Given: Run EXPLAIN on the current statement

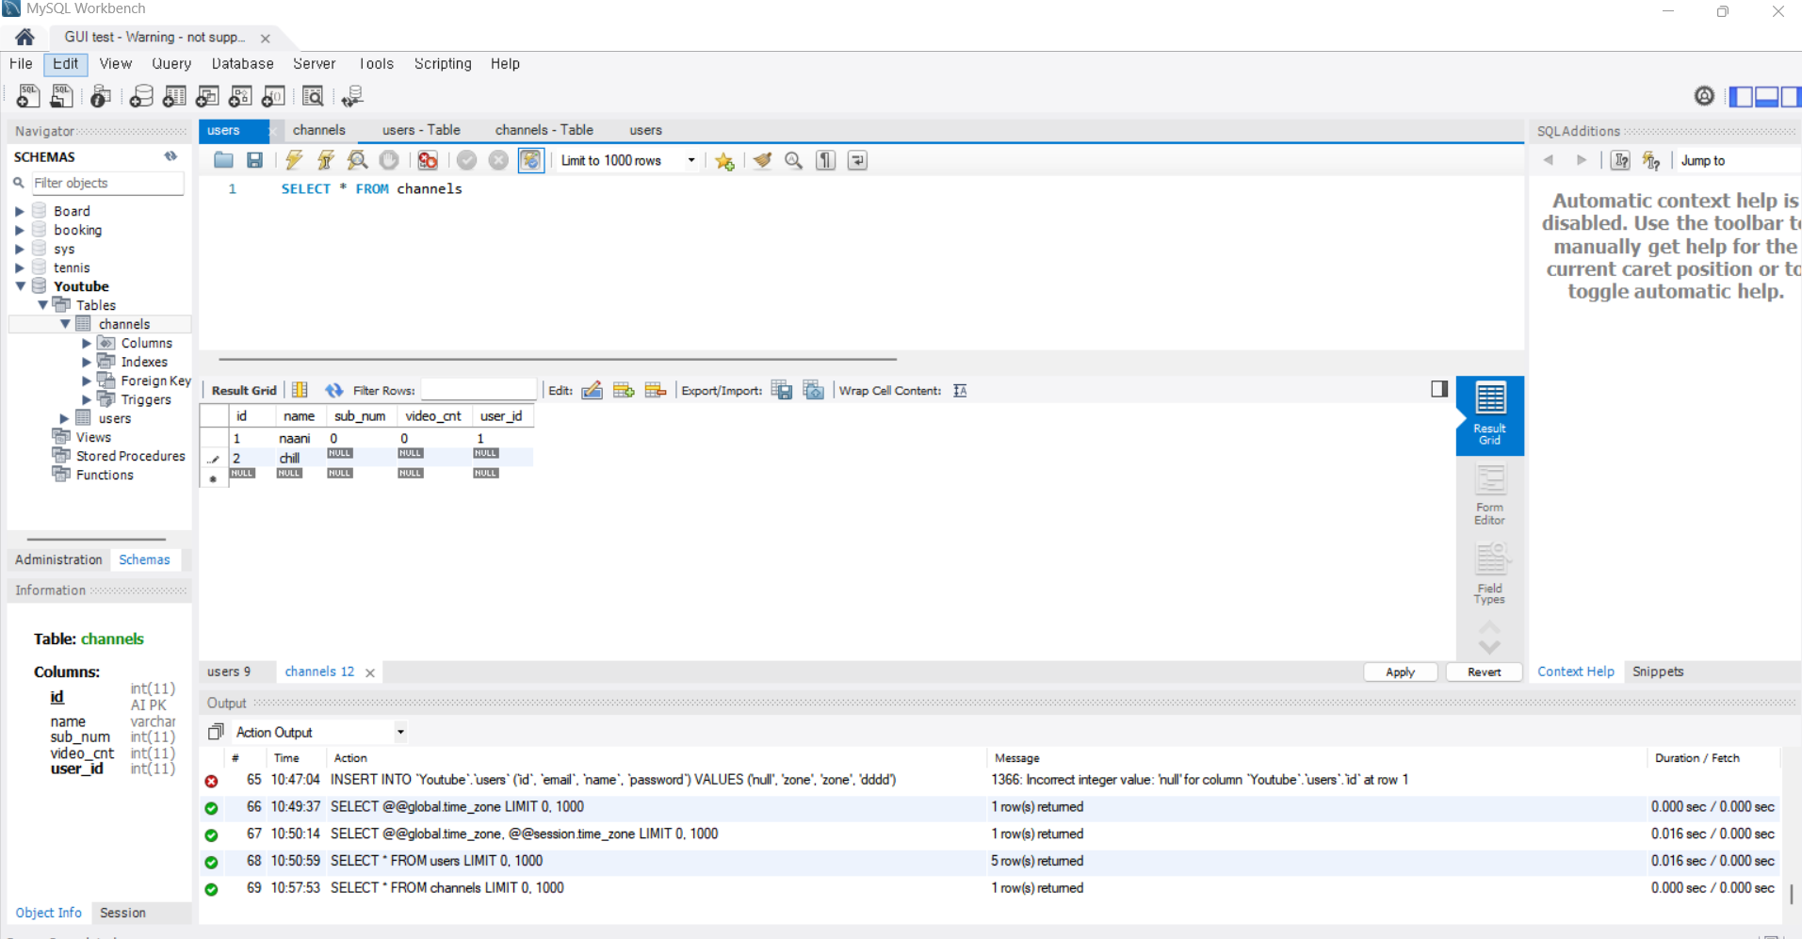Looking at the screenshot, I should [x=357, y=160].
